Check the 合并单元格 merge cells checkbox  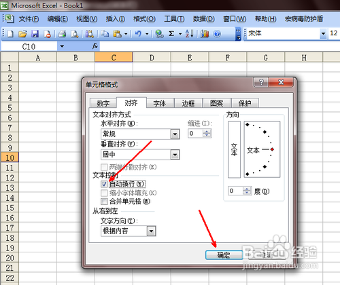(x=104, y=202)
